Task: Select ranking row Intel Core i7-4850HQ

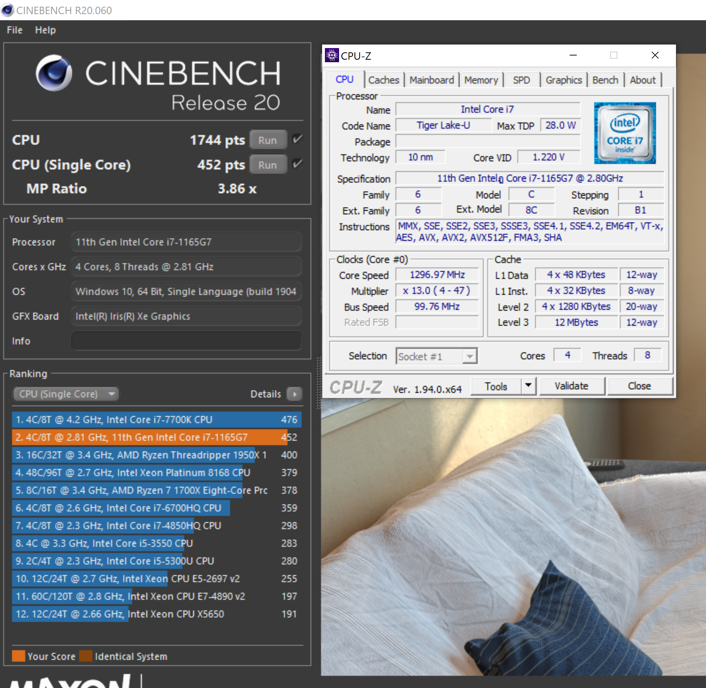Action: (157, 526)
